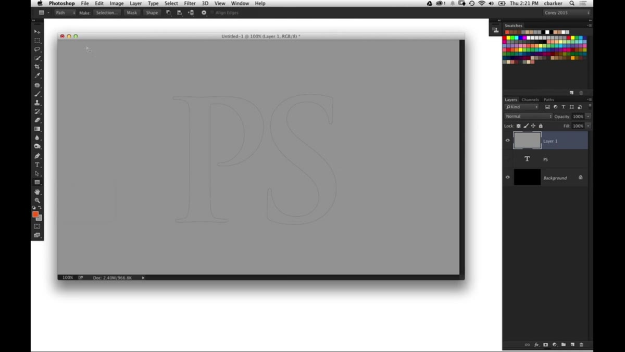Select the Lasso tool

tap(37, 49)
